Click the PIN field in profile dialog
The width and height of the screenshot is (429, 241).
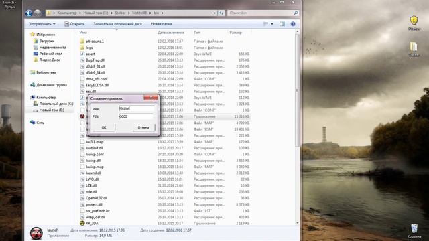coord(136,116)
